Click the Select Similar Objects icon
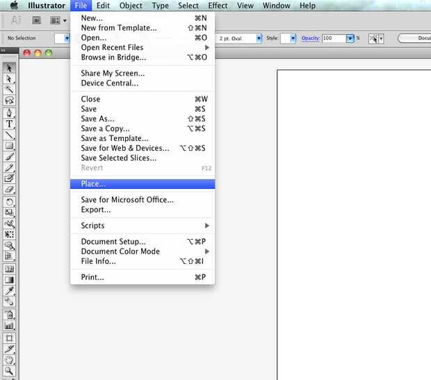 [x=373, y=38]
